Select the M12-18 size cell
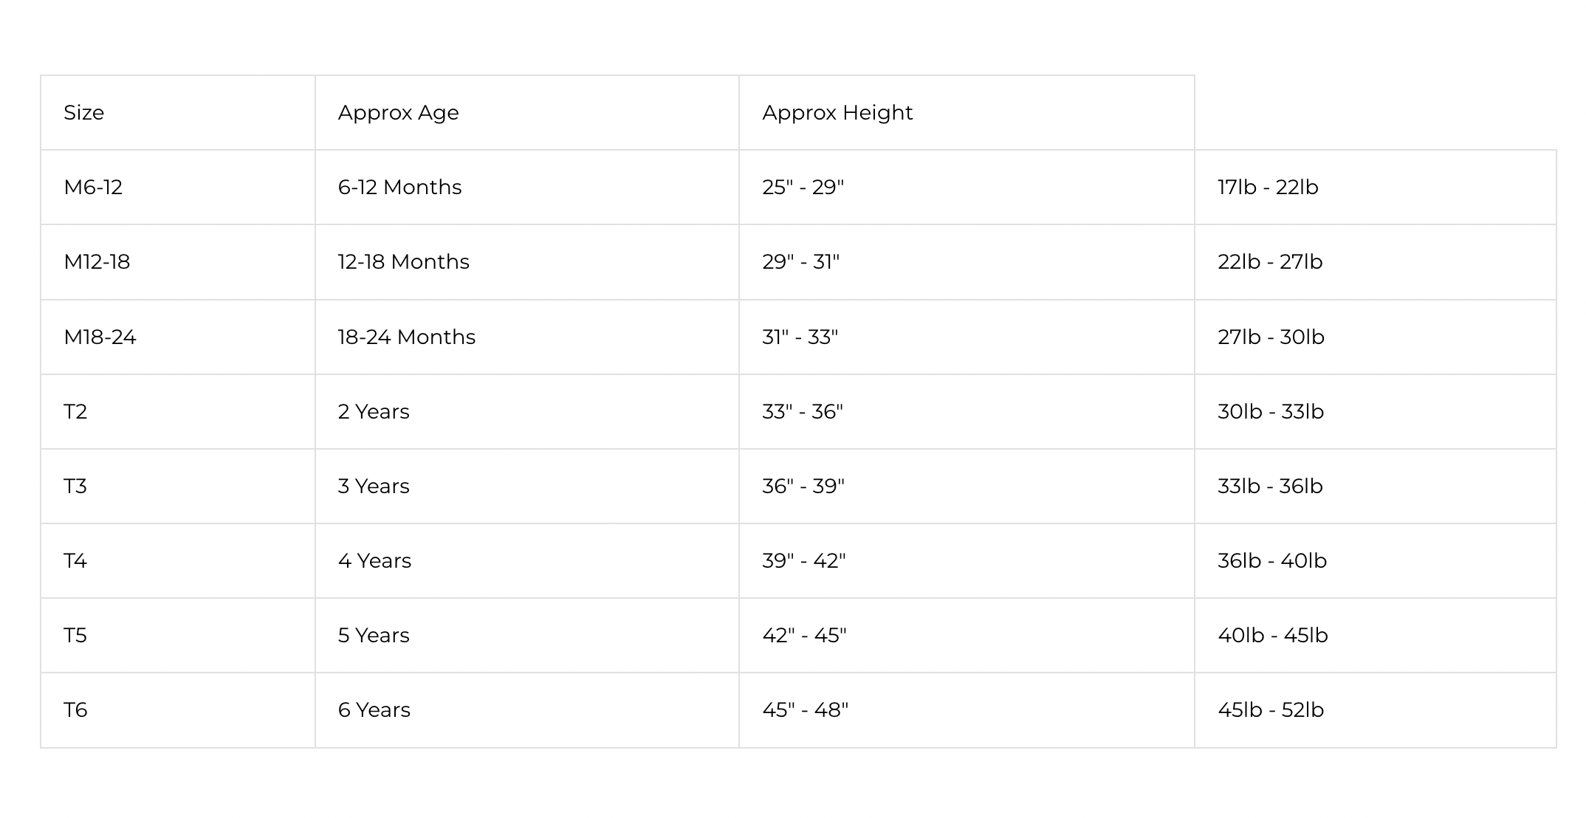 [x=97, y=262]
